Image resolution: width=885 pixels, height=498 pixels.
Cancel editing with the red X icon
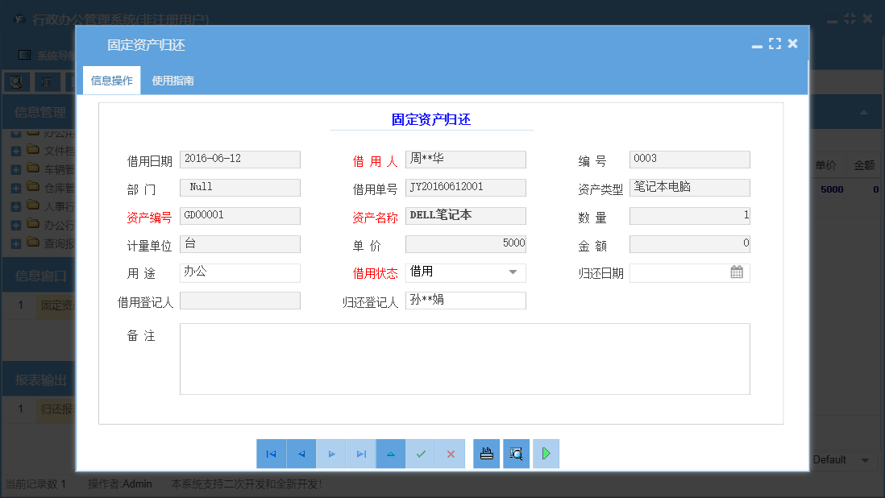point(451,454)
